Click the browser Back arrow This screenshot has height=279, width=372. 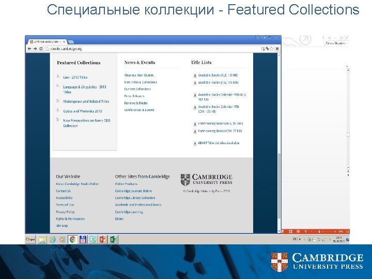point(29,49)
